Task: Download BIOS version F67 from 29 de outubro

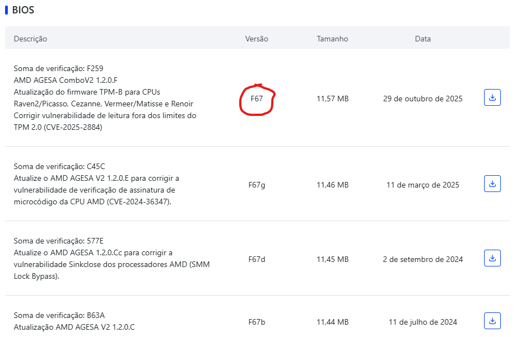Action: tap(492, 97)
